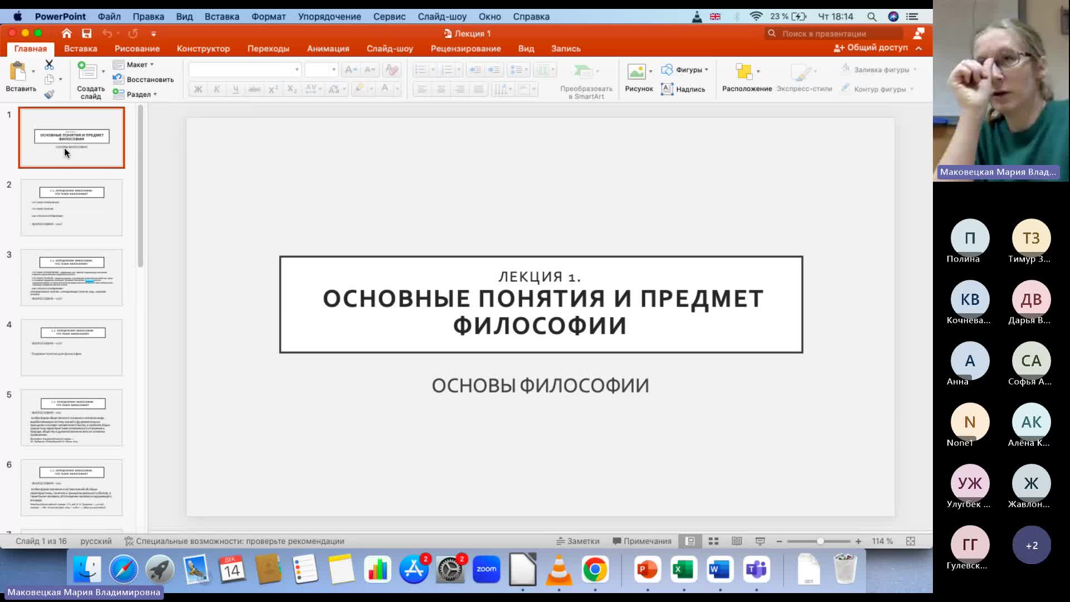Viewport: 1070px width, 602px height.
Task: Click the 114 % zoom value
Action: 882,541
